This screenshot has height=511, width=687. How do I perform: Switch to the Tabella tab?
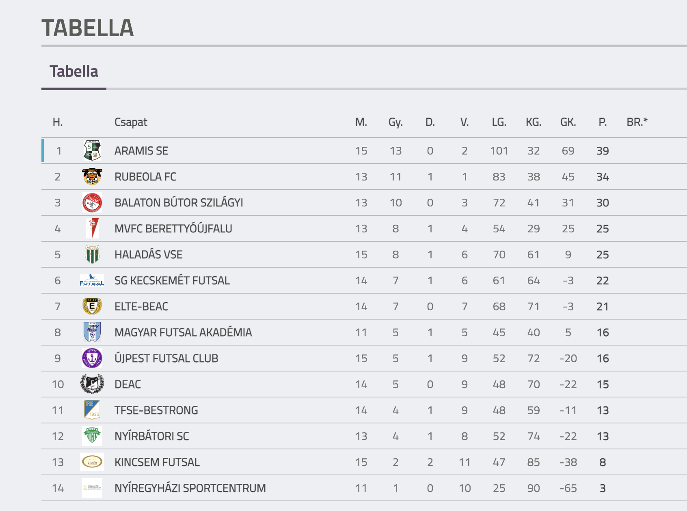coord(74,71)
